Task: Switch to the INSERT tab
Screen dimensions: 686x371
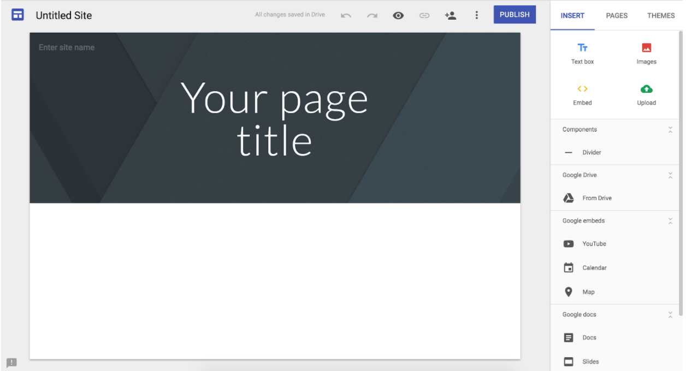Action: coord(572,15)
